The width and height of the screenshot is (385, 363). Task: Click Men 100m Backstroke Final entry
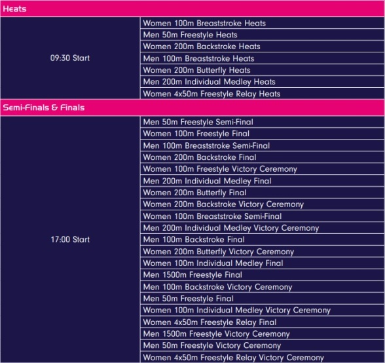pyautogui.click(x=262, y=240)
